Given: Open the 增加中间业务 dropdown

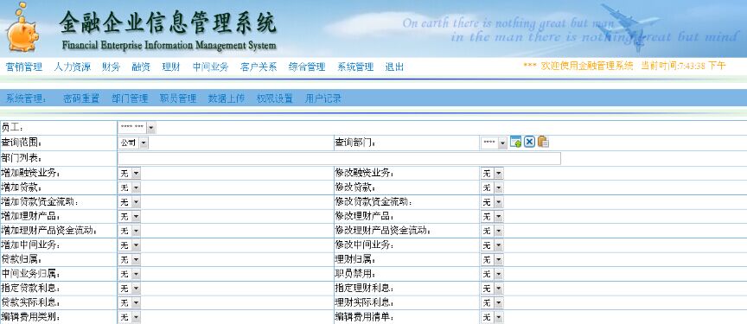Looking at the screenshot, I should (130, 245).
